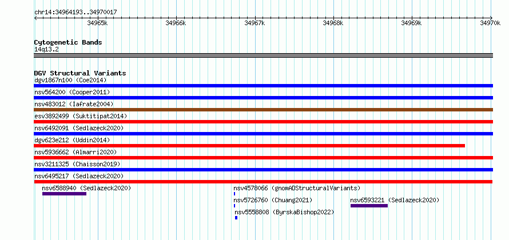509x240 pixels.
Task: Select nsv6593221 (Sedlazeck2020) label
Action: pos(395,200)
